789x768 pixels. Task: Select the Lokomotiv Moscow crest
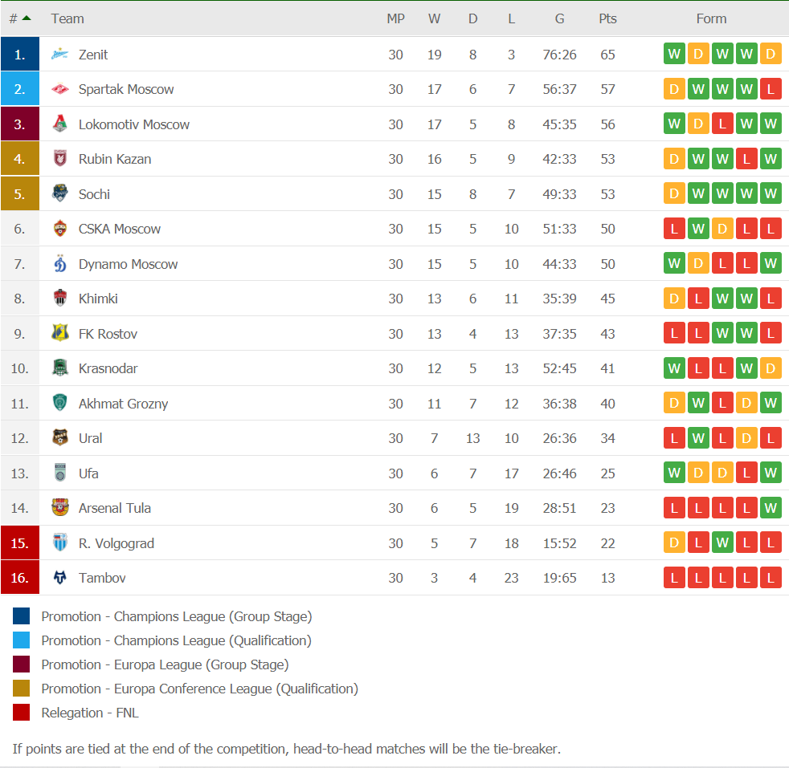60,124
